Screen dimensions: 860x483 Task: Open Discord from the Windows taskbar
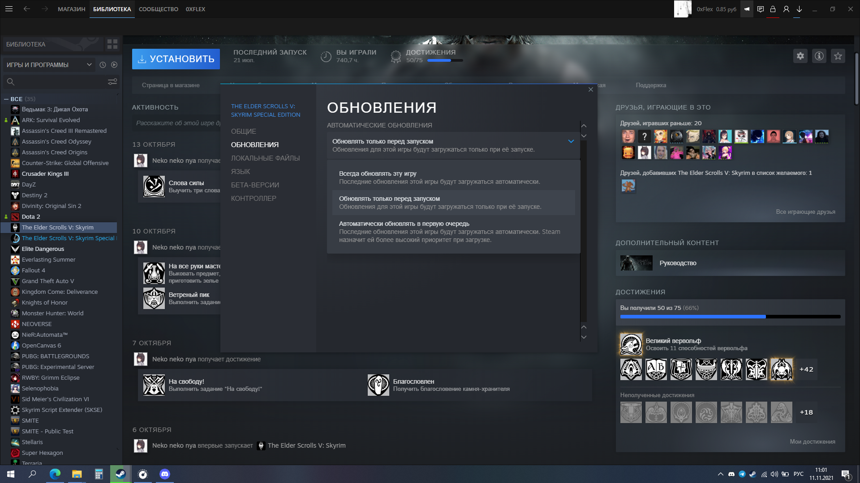164,474
